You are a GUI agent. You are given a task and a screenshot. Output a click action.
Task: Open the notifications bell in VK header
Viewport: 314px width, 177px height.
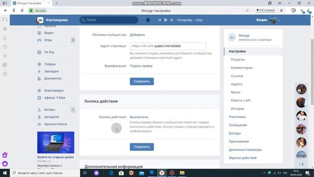tap(148, 20)
